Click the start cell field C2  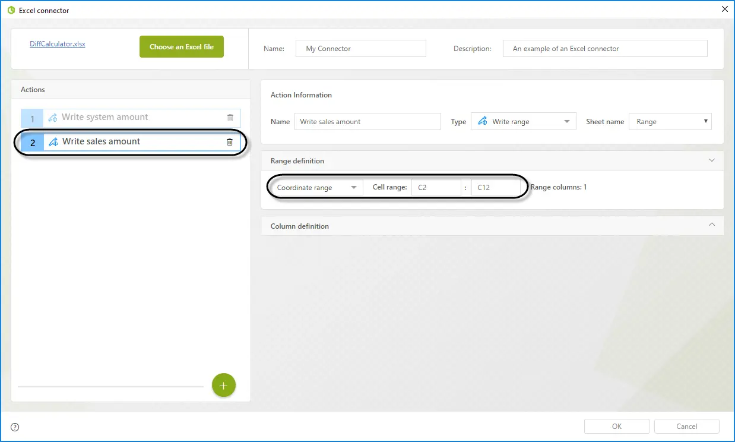coord(436,188)
